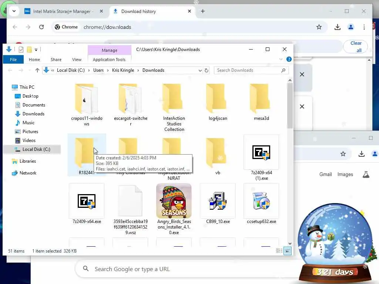Open the Application Tools ribbon tab
The image size is (379, 284).
tap(109, 60)
